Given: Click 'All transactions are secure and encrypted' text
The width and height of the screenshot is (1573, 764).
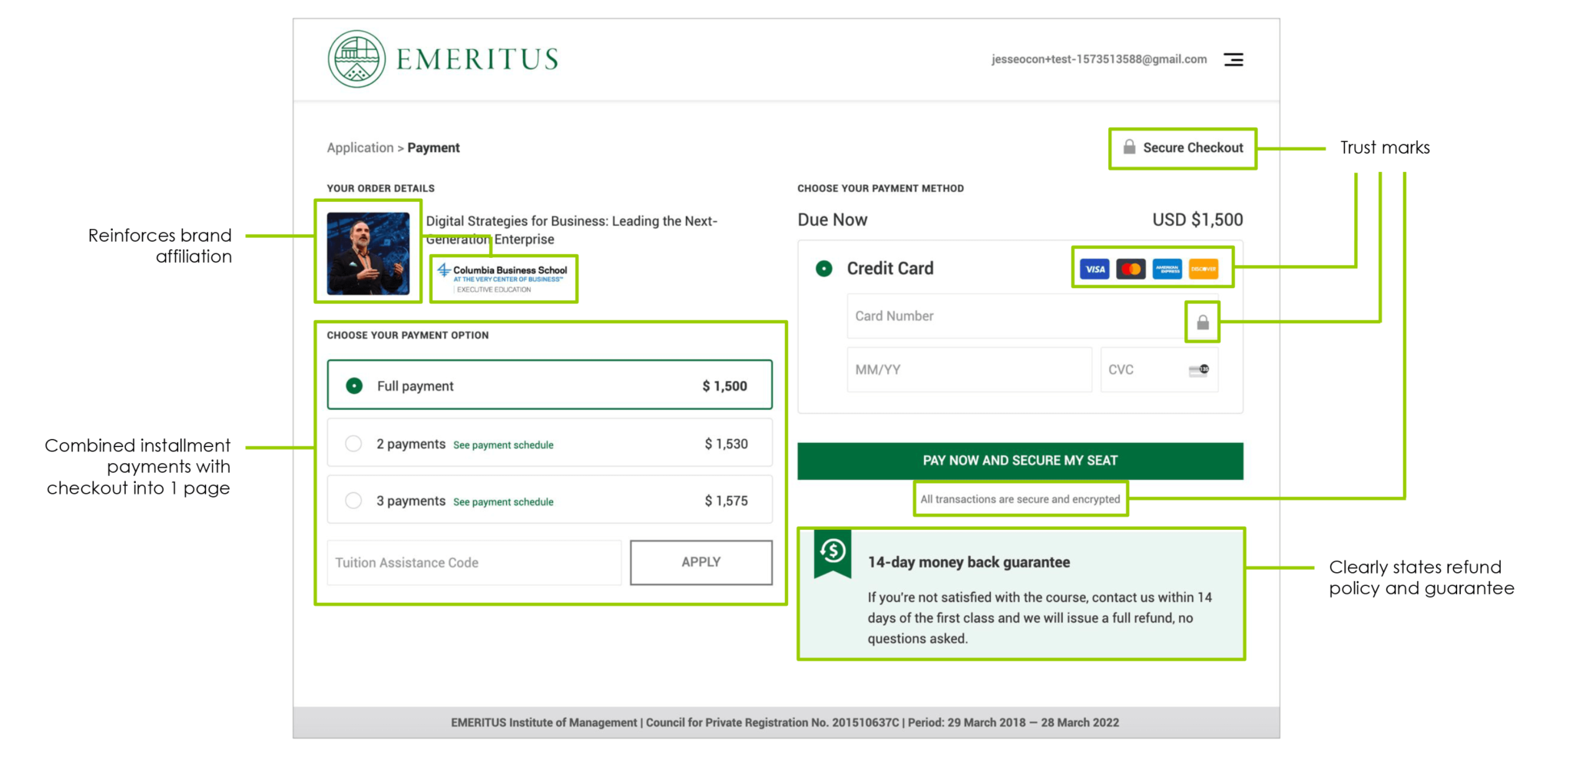Looking at the screenshot, I should click(1020, 499).
